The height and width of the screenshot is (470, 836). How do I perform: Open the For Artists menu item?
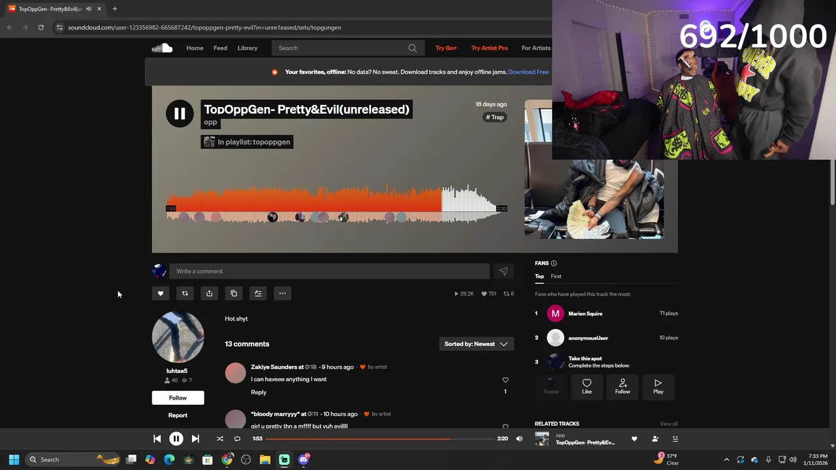coord(536,48)
